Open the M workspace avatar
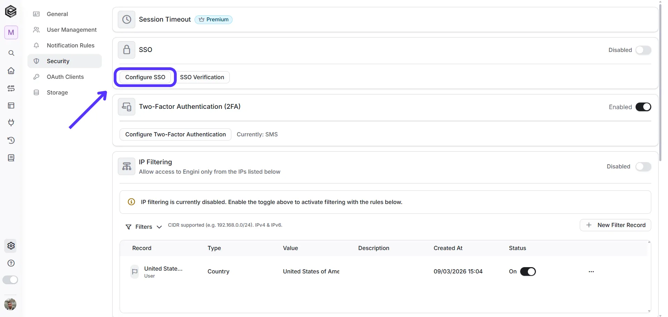This screenshot has width=668, height=317. [x=11, y=32]
